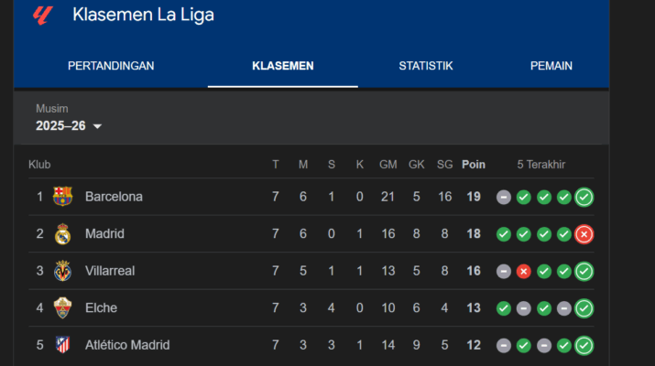Click the La Liga logo icon
Viewport: 655px width, 366px height.
point(42,15)
